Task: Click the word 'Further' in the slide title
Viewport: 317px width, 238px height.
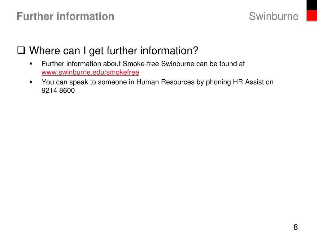Action: coord(35,16)
